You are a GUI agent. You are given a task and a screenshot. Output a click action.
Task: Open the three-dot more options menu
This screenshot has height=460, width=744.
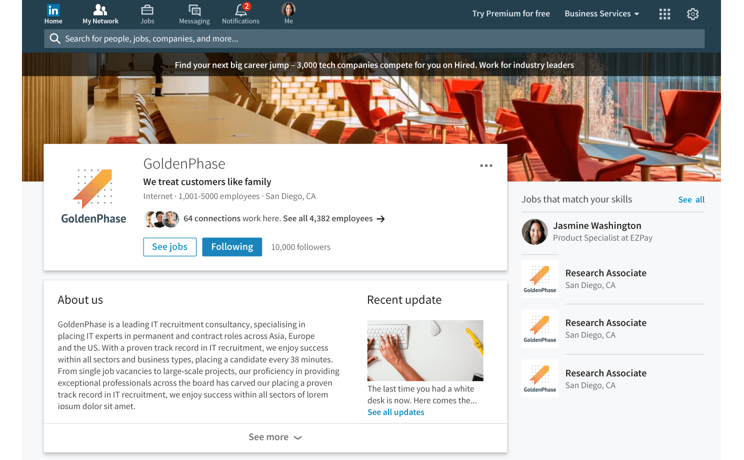pyautogui.click(x=486, y=165)
